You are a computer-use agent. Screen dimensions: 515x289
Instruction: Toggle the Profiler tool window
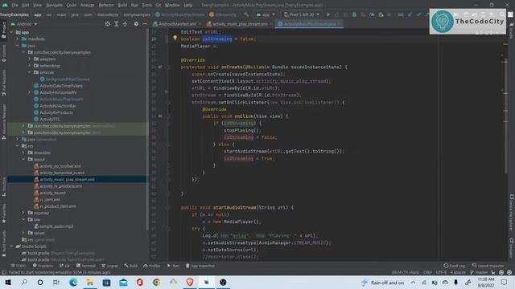tap(152, 266)
